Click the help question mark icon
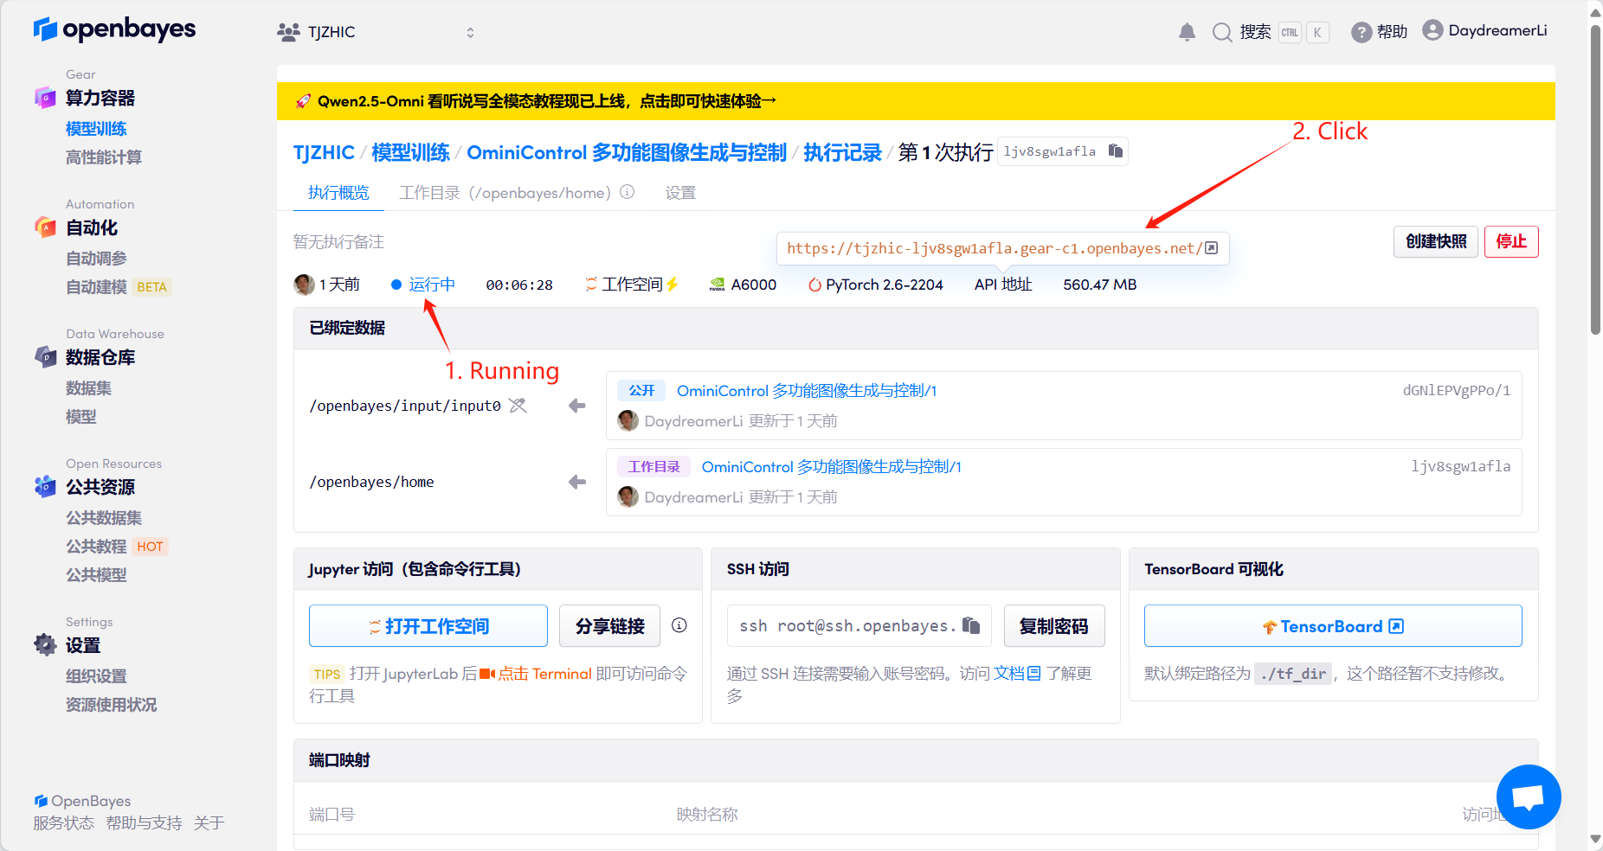This screenshot has height=851, width=1603. [x=1361, y=32]
